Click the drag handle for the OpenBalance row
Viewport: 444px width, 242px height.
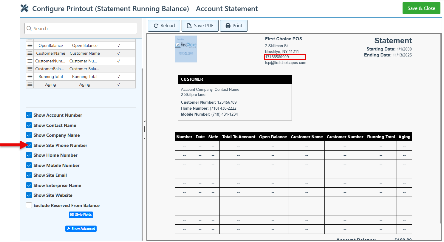[x=30, y=45]
